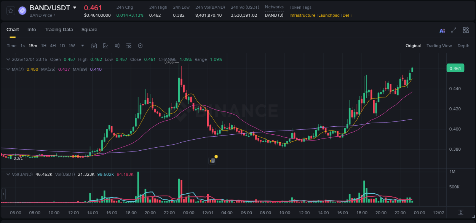
Task: Collapse the Vol(BAND) indicator row
Action: click(x=8, y=174)
